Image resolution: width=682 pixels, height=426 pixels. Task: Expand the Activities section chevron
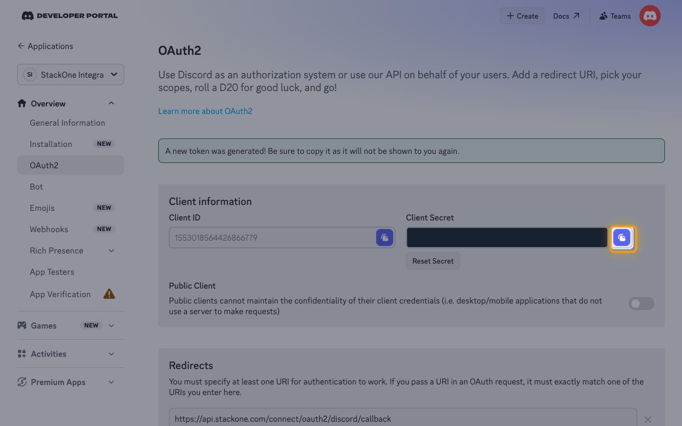111,354
